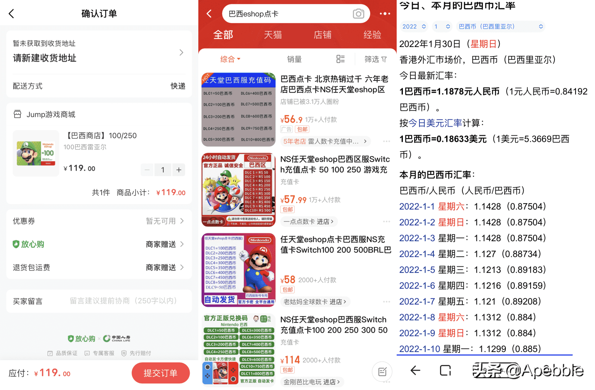Select the 全部 tab
Image resolution: width=595 pixels, height=390 pixels.
click(223, 35)
